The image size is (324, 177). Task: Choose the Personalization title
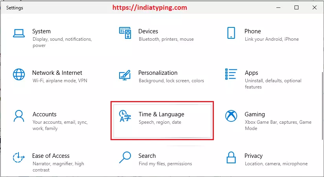[x=158, y=73]
